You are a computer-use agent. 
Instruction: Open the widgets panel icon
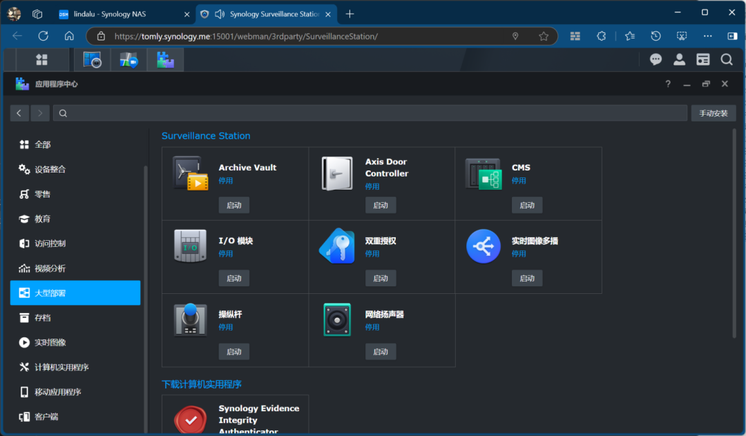(702, 59)
